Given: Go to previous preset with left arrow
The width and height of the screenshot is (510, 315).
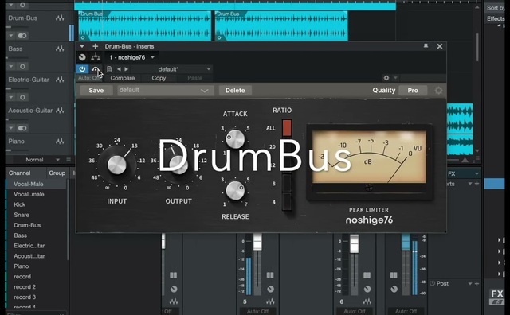Looking at the screenshot, I should pos(119,69).
